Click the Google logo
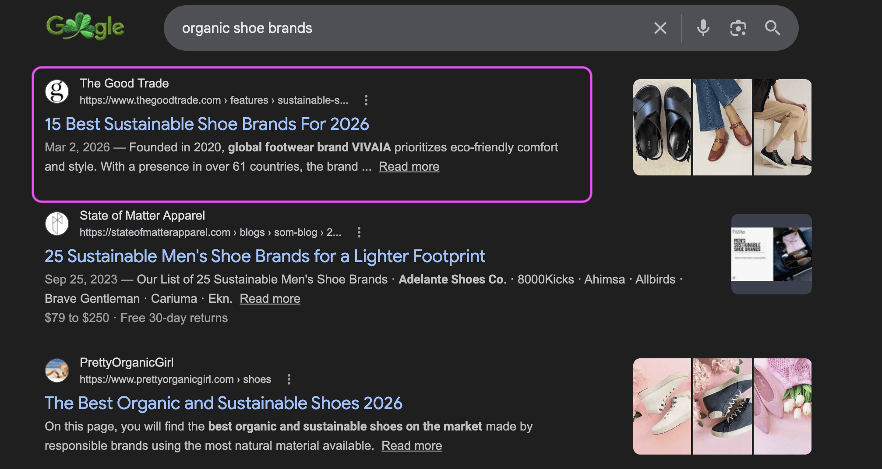882x469 pixels. [x=85, y=27]
